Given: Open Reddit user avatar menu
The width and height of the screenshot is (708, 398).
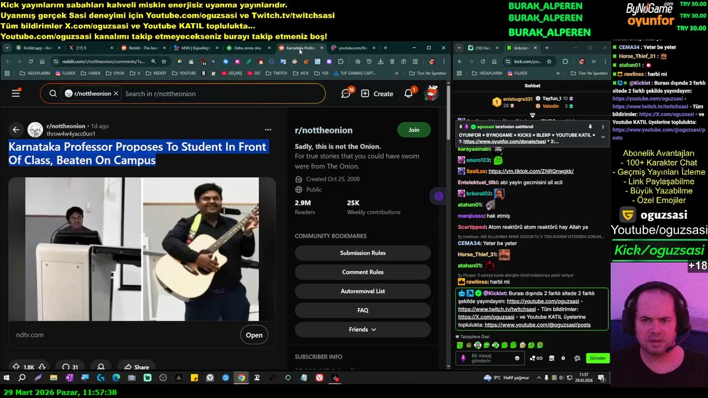Looking at the screenshot, I should point(431,93).
